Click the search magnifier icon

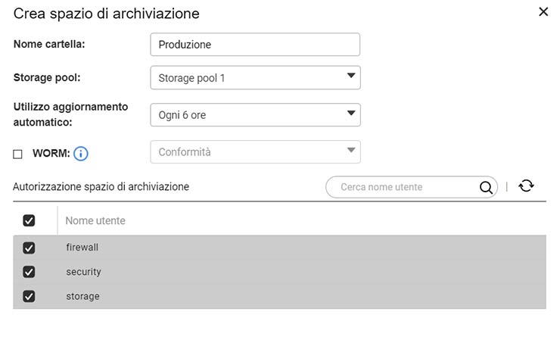(x=487, y=187)
